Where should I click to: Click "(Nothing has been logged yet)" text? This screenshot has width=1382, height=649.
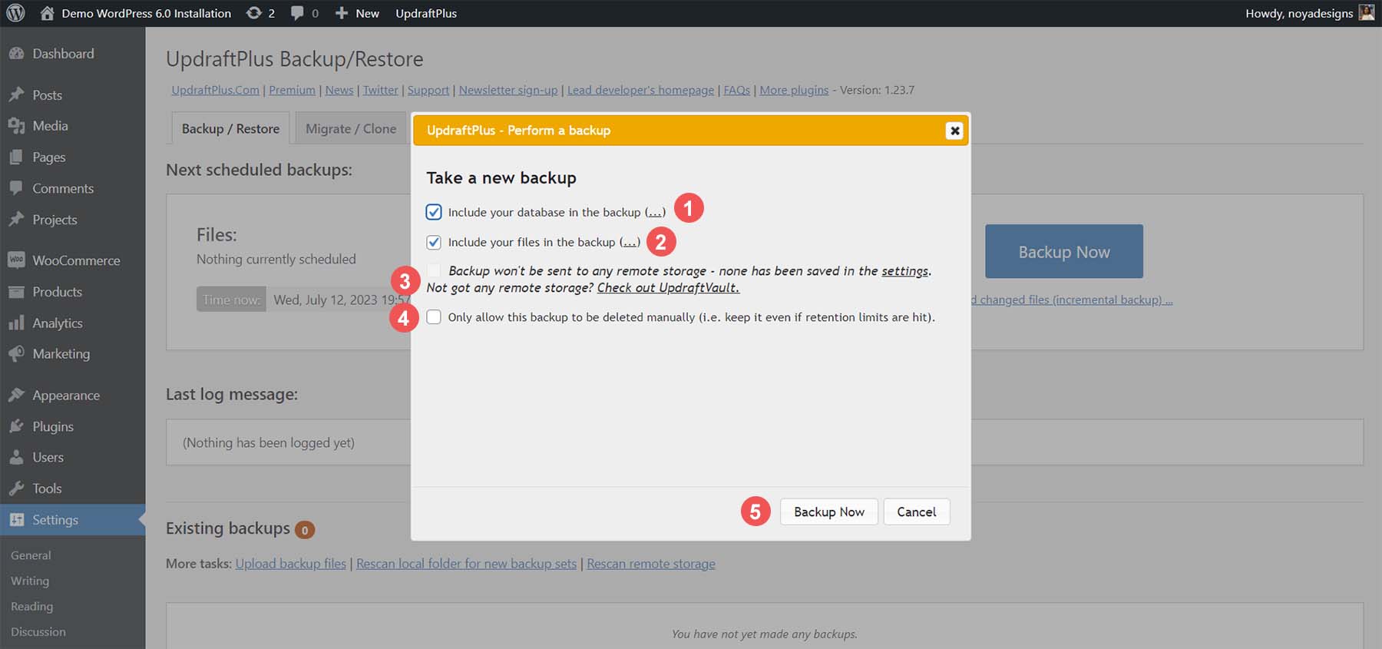pyautogui.click(x=269, y=442)
